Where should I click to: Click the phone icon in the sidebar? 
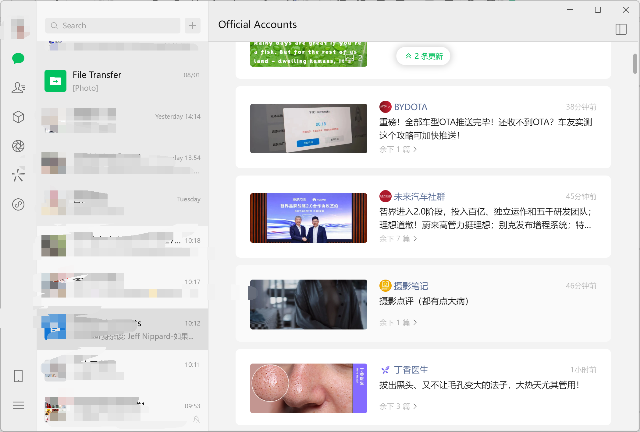pos(18,376)
